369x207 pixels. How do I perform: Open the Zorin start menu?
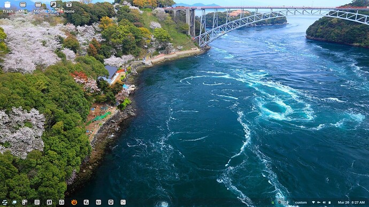4,202
